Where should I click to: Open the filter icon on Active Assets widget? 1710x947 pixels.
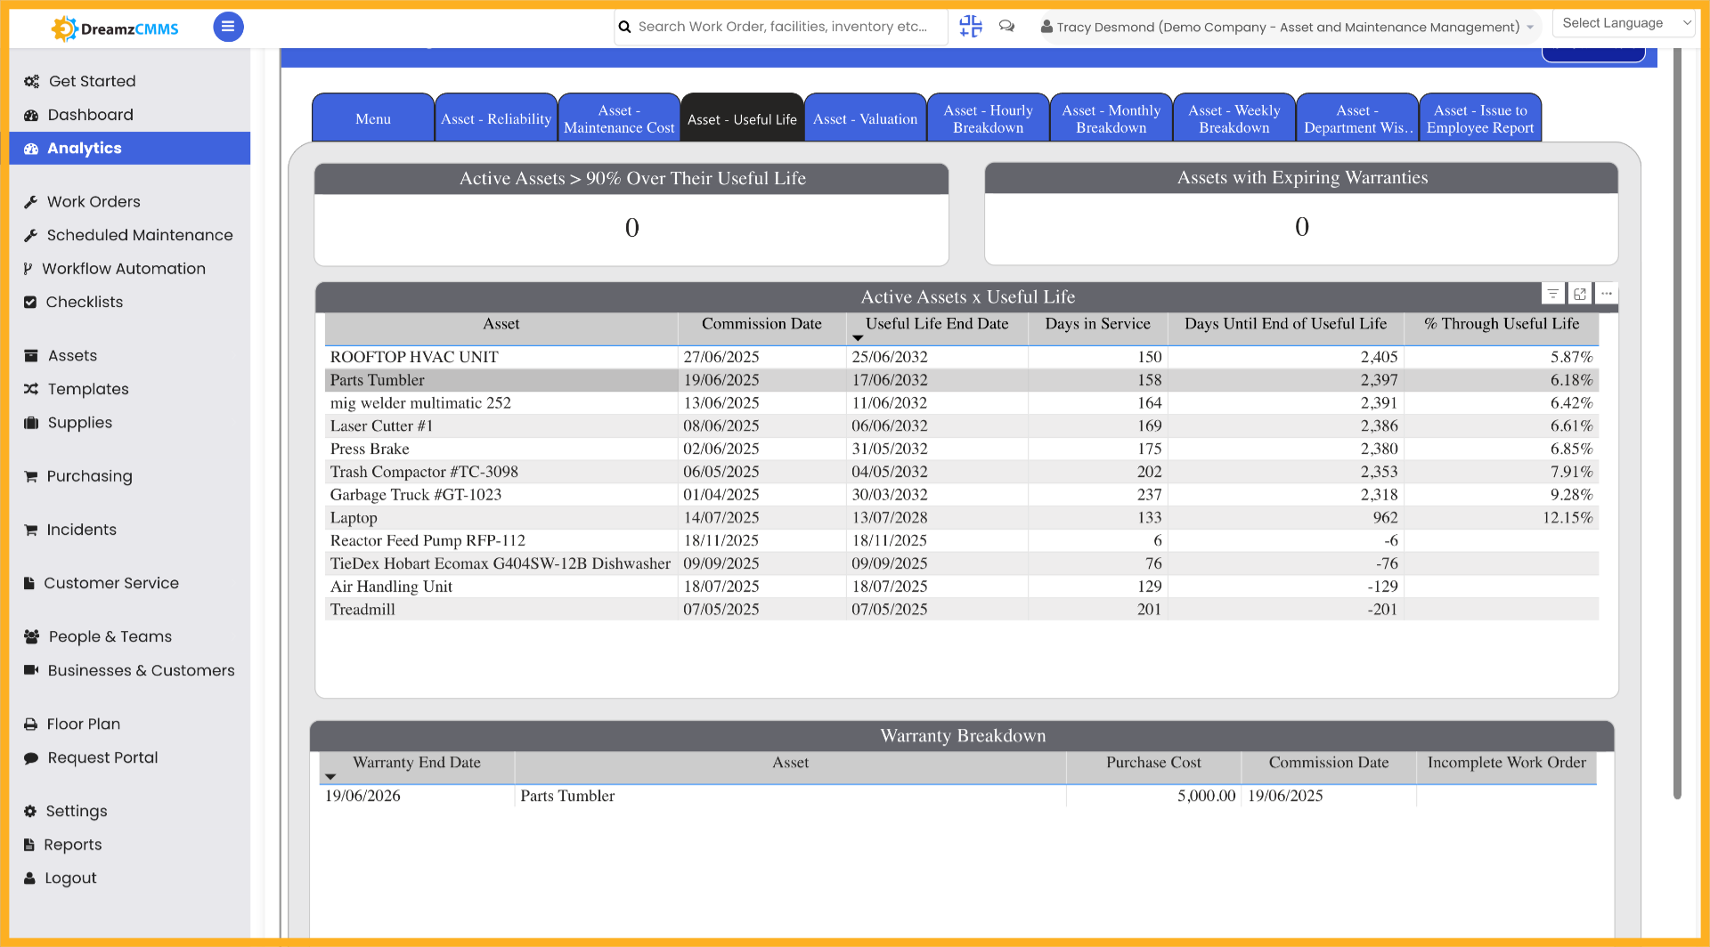coord(1553,293)
